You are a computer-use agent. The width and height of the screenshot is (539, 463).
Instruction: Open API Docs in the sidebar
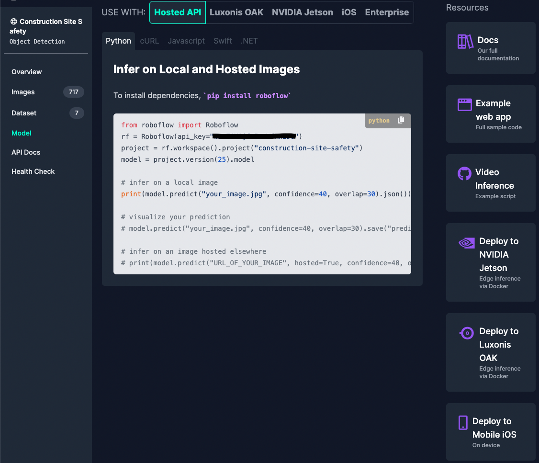pyautogui.click(x=26, y=152)
